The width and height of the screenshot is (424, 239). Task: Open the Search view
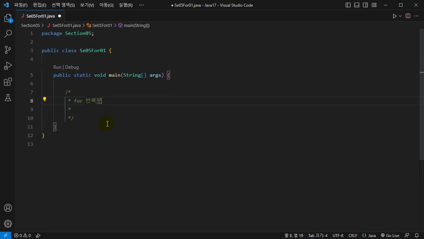[8, 34]
